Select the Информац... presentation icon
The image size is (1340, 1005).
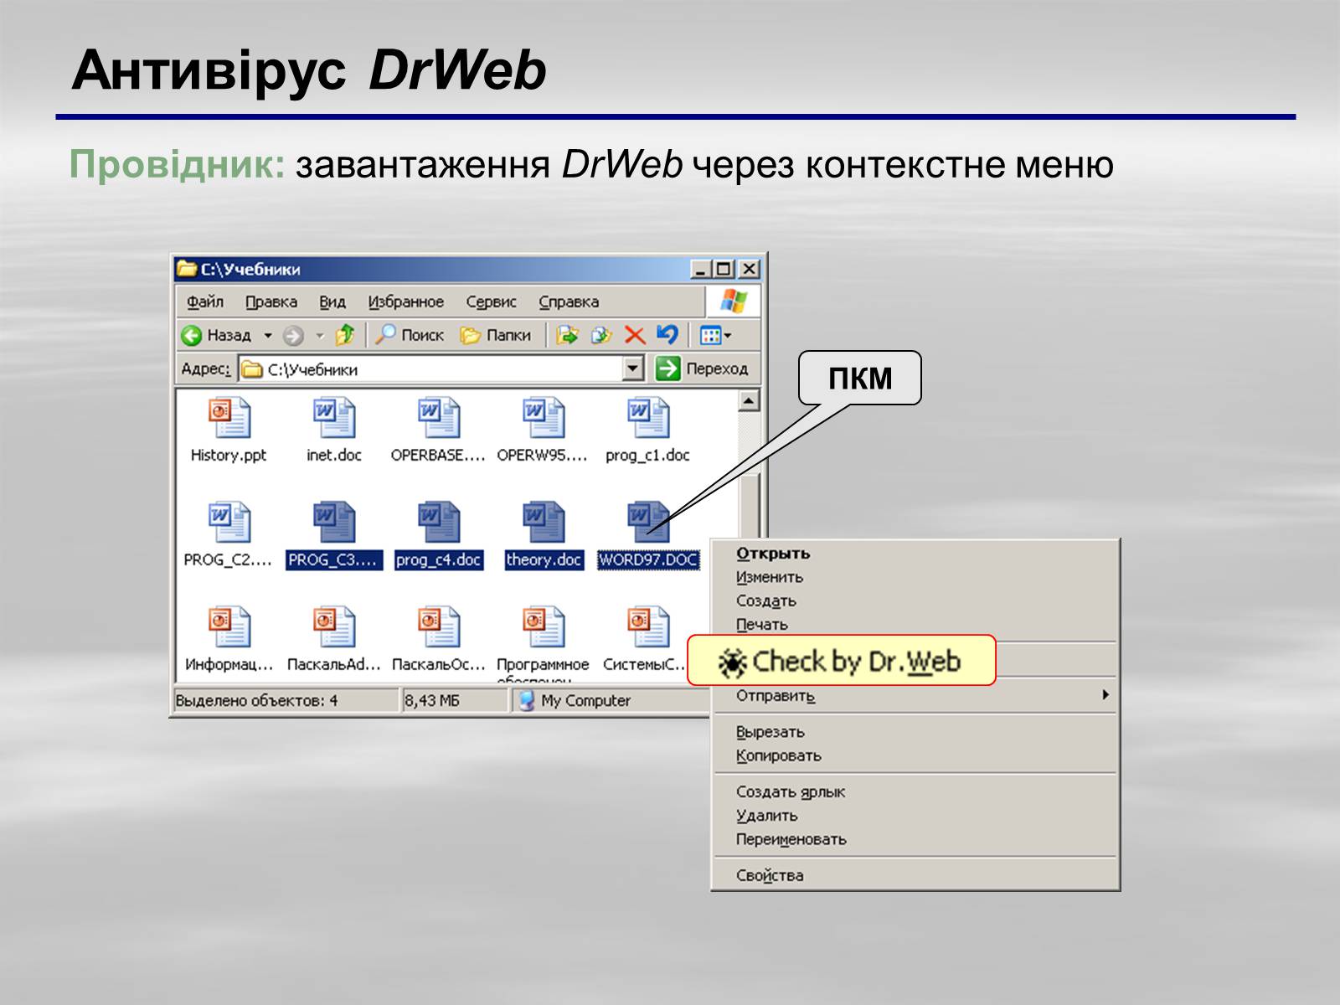[229, 627]
